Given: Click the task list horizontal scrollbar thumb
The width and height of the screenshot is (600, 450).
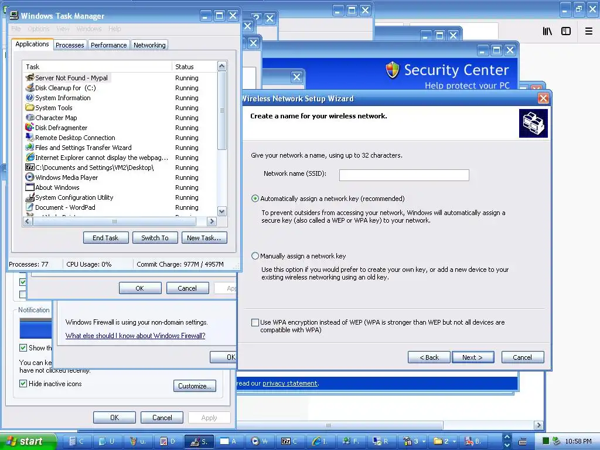Looking at the screenshot, I should click(x=114, y=221).
